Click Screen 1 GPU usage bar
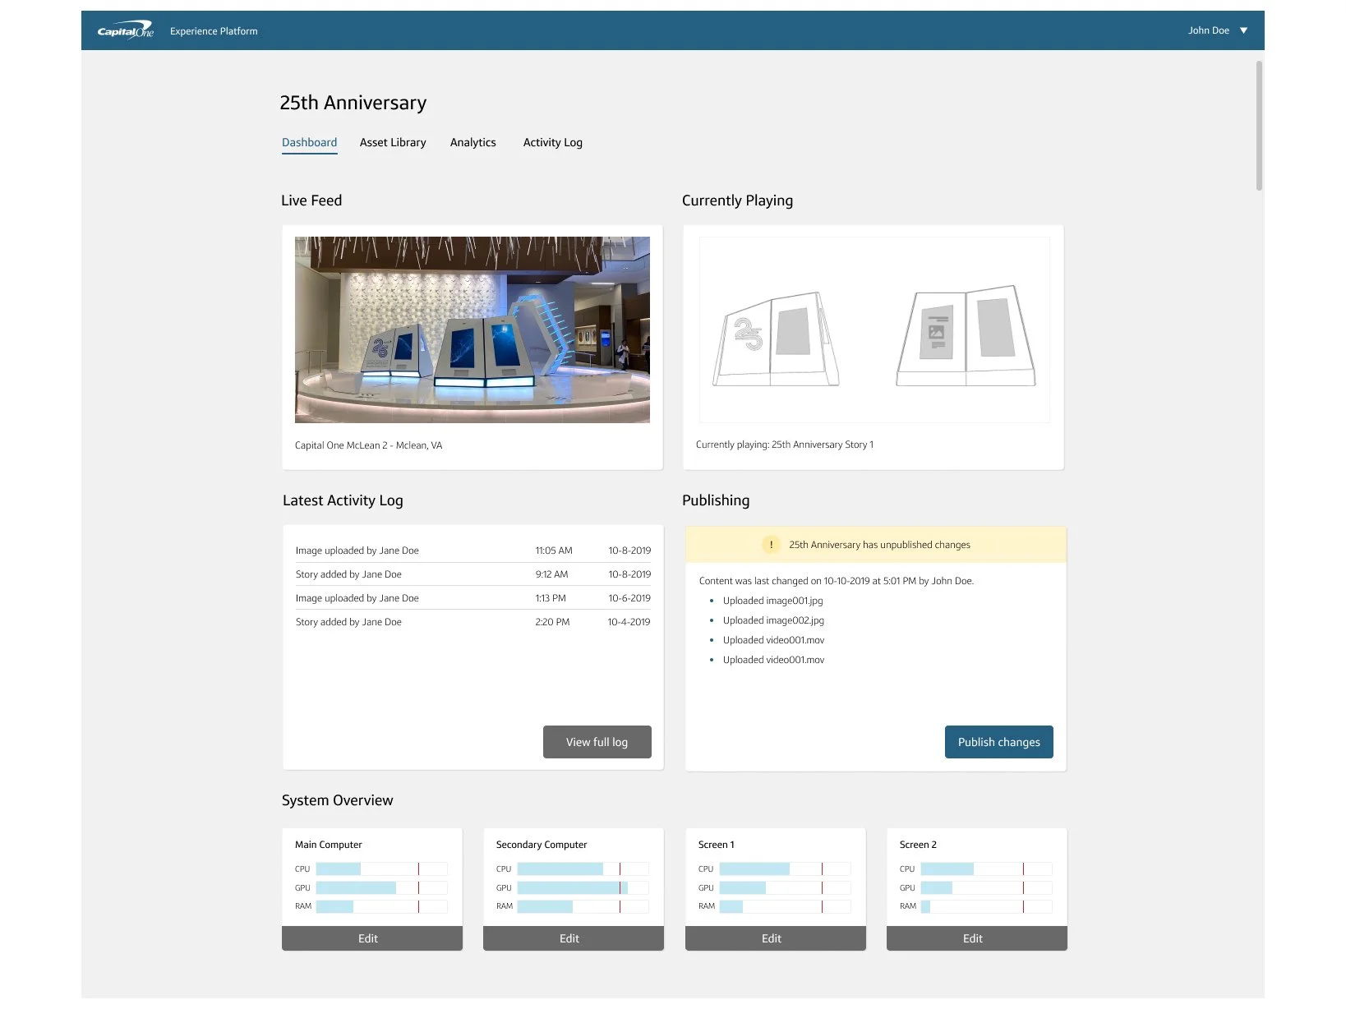 785,887
